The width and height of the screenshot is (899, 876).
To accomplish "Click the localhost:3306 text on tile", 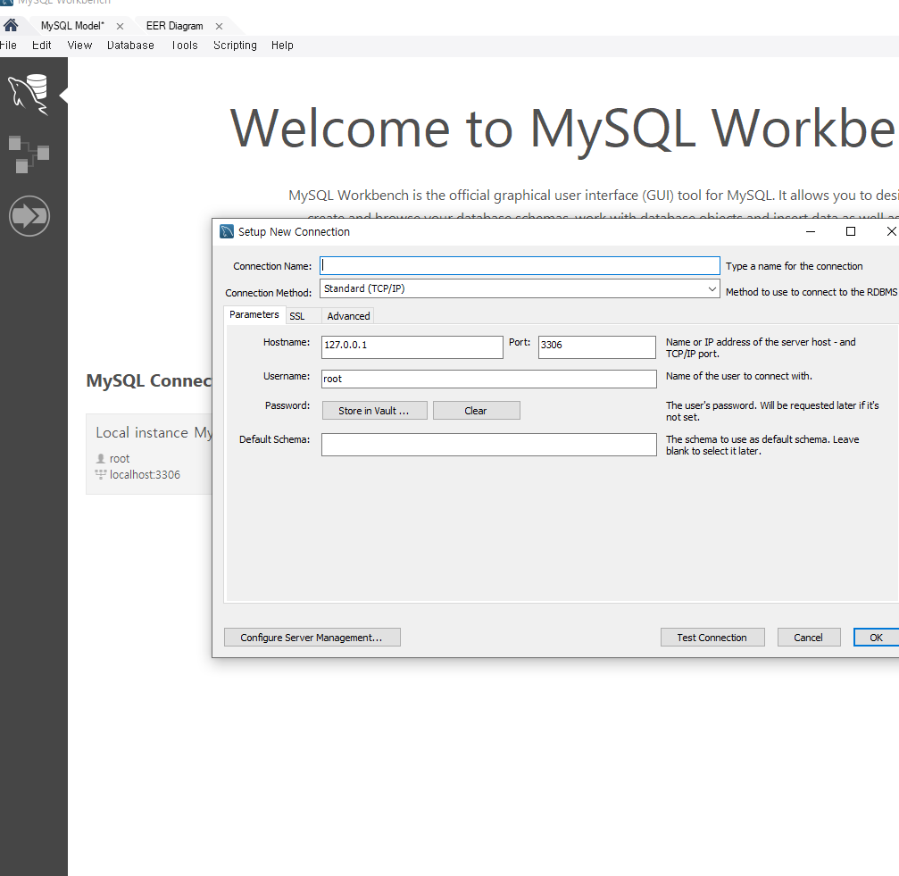I will [145, 475].
